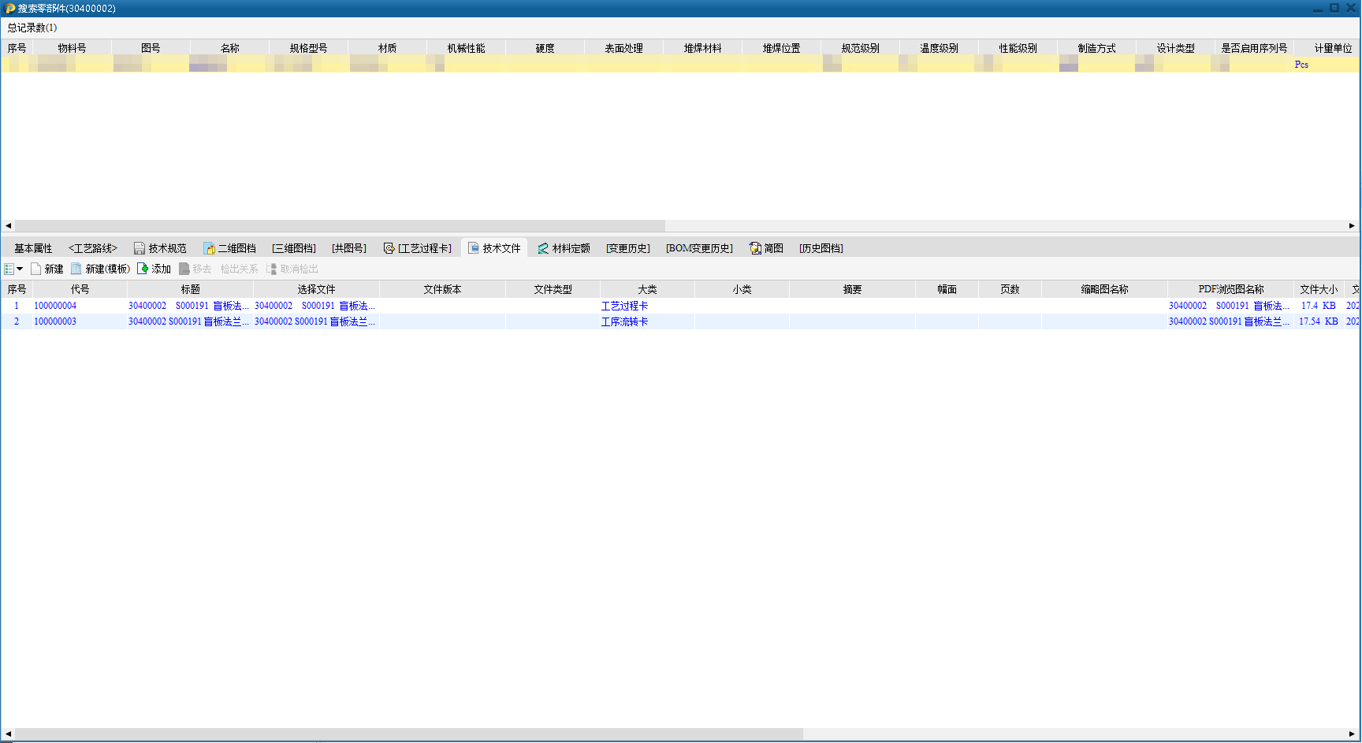Click the 代号 column header
1362x743 pixels.
[80, 289]
